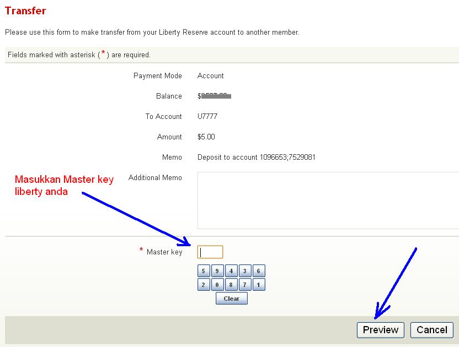Click keypad digit 0 button
Viewport: 459px width, 347px height.
coord(217,284)
